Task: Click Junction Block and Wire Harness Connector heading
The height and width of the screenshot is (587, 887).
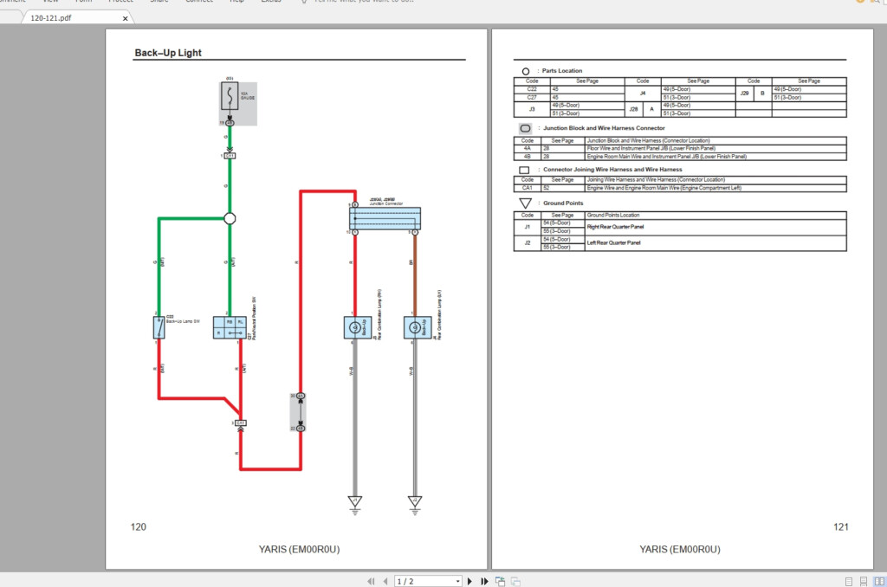Action: tap(604, 128)
